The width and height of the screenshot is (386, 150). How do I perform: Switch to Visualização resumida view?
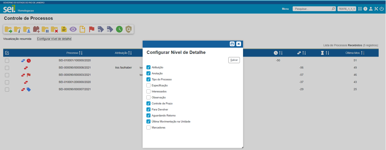17,39
